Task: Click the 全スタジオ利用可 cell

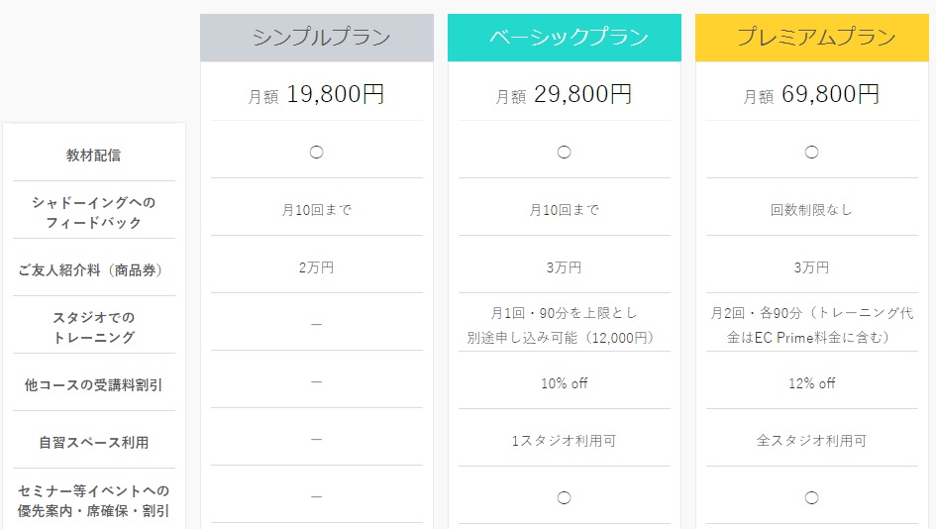Action: pyautogui.click(x=811, y=440)
